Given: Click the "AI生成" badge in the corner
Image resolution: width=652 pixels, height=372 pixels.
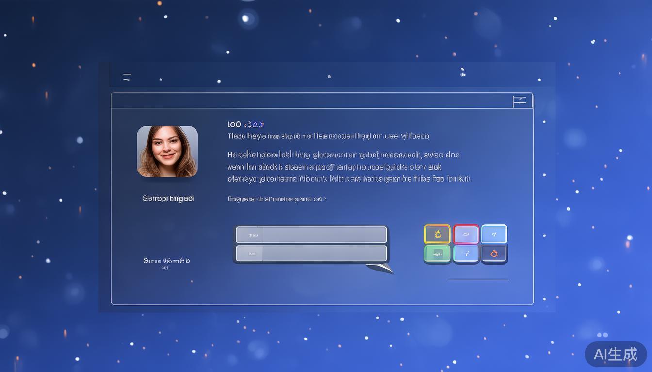Looking at the screenshot, I should pyautogui.click(x=615, y=354).
